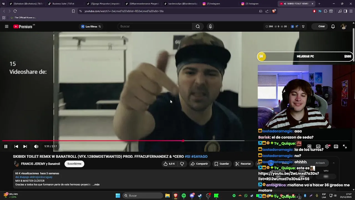This screenshot has height=200, width=355.
Task: Open the three-dot more actions menu
Action: 258,164
